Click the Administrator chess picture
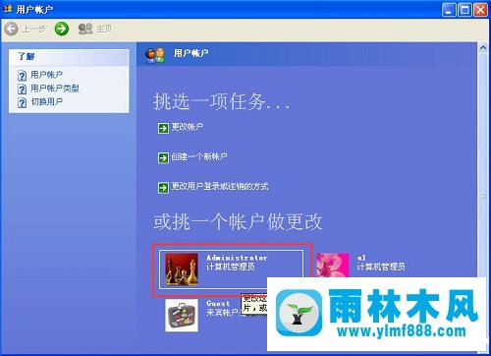 tap(182, 269)
